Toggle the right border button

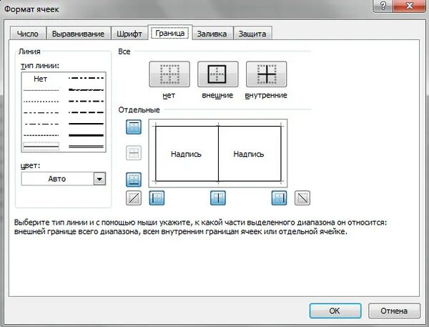[x=279, y=197]
